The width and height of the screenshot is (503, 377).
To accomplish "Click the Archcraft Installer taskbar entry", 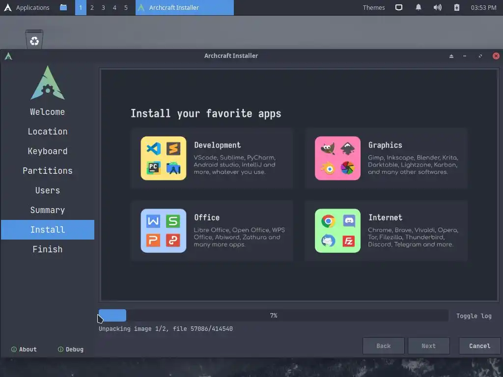I will [185, 7].
